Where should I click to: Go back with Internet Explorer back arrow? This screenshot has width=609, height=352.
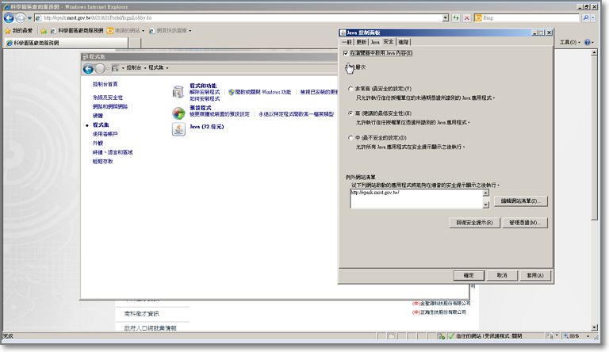click(9, 18)
